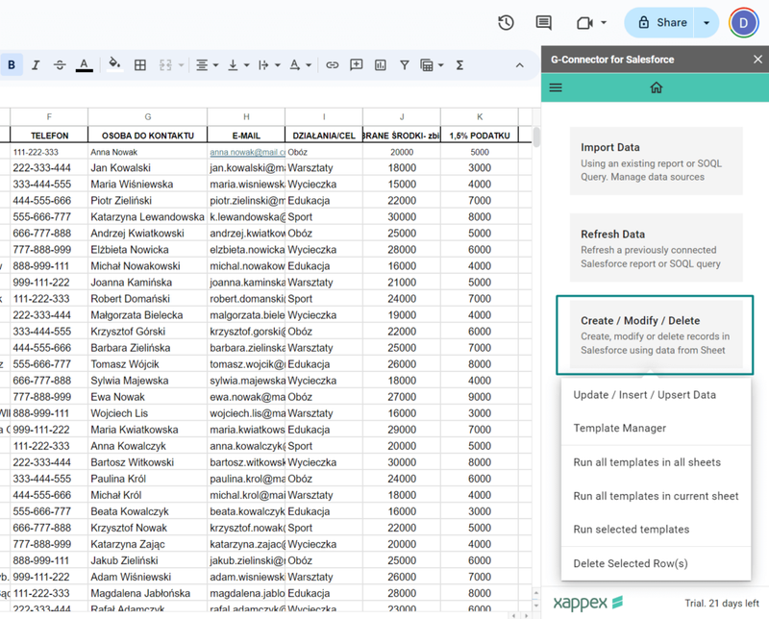Image resolution: width=769 pixels, height=619 pixels.
Task: Click the scroll down arrow in the sheet
Action: [536, 606]
